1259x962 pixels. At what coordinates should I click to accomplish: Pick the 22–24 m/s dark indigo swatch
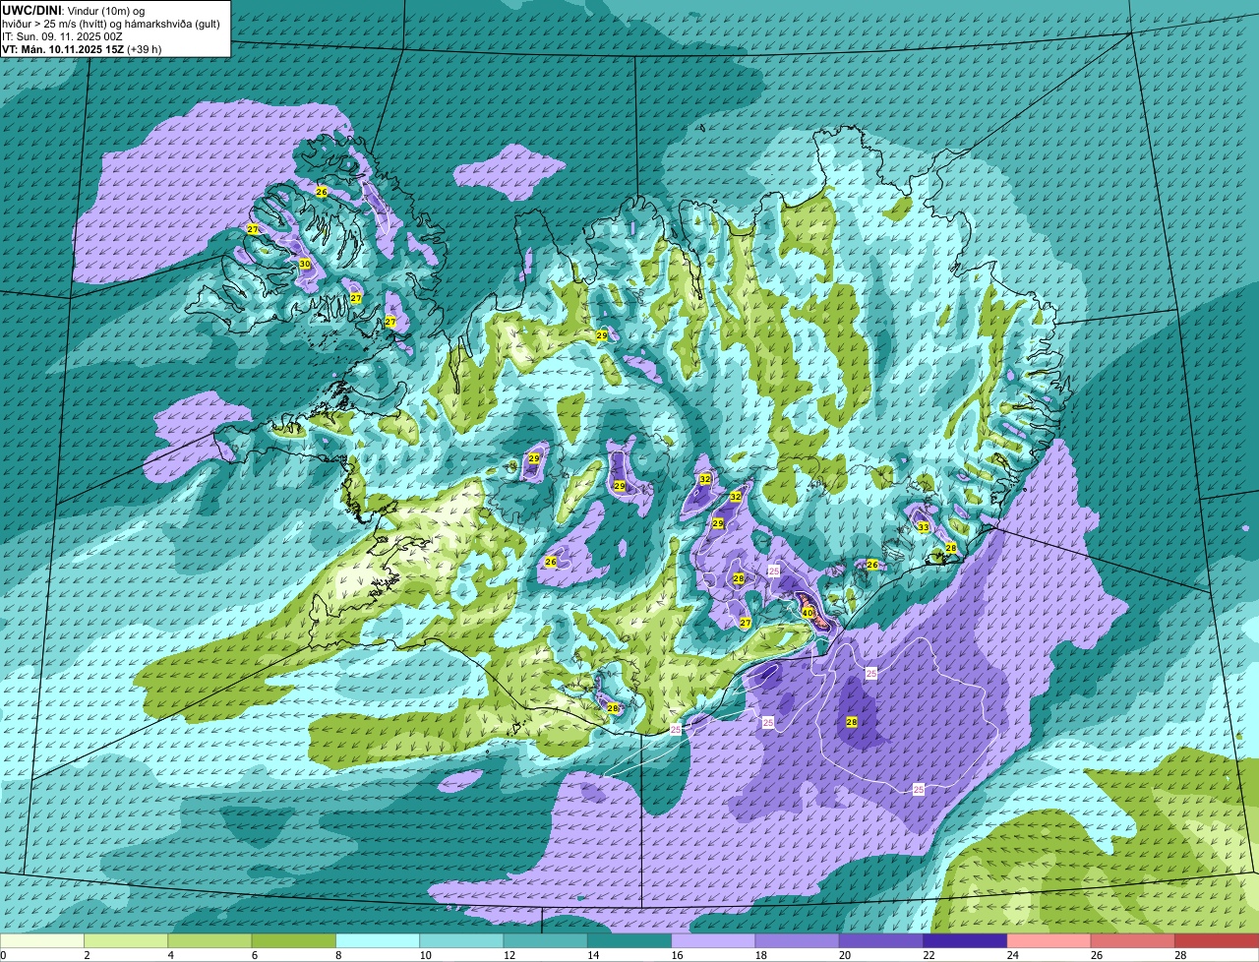coord(965,940)
